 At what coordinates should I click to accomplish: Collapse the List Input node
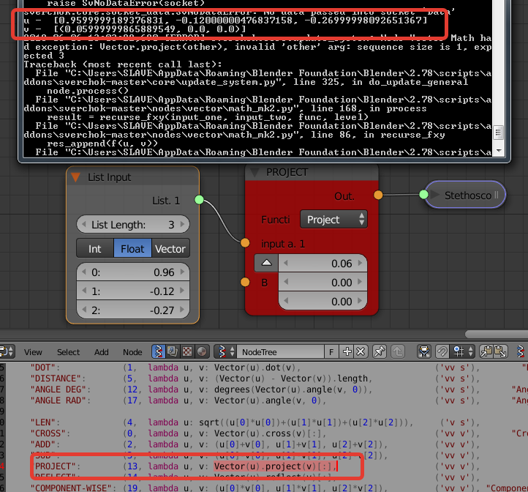click(x=76, y=177)
